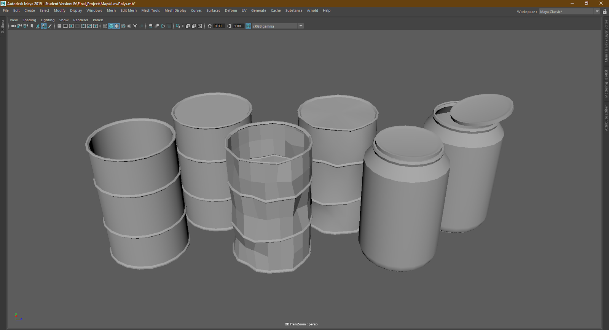Click the exposure value field showing 0.00
This screenshot has width=609, height=330.
coord(218,26)
